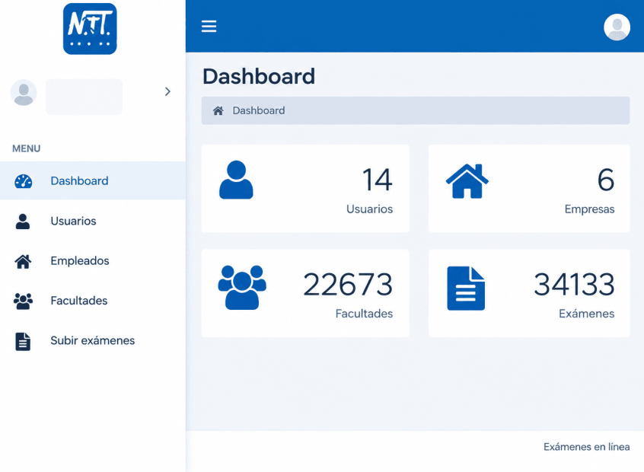Click the blurred sidebar username box

84,97
